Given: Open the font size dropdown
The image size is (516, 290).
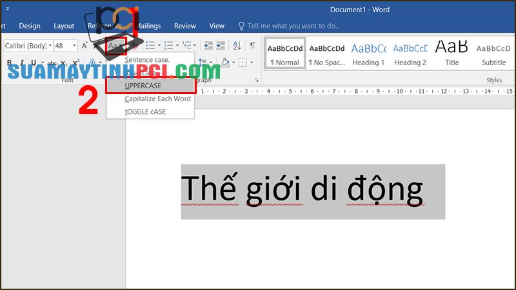Looking at the screenshot, I should point(75,46).
